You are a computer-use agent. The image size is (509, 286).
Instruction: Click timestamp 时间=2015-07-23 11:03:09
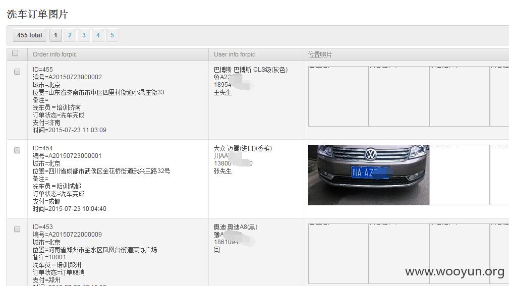pos(70,130)
